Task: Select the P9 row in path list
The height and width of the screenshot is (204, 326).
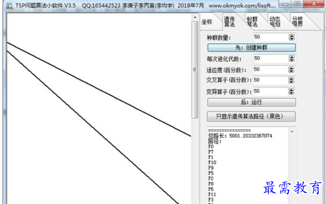Action: [211, 168]
